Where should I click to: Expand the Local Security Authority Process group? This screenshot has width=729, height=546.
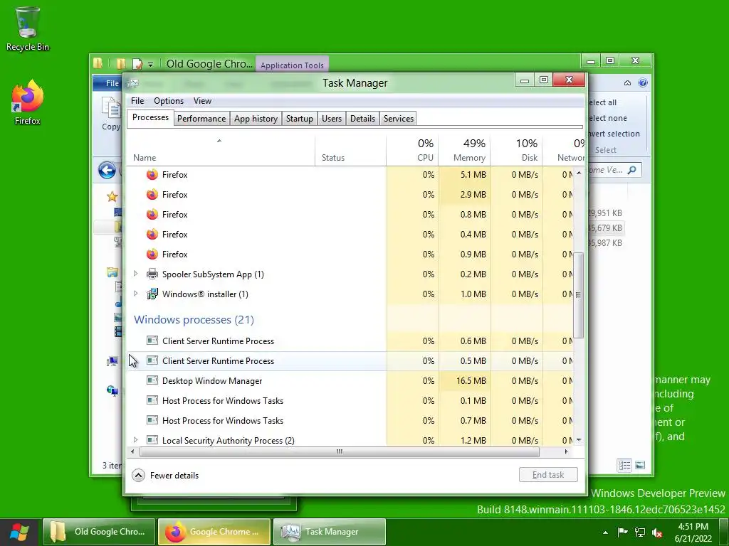pyautogui.click(x=135, y=439)
